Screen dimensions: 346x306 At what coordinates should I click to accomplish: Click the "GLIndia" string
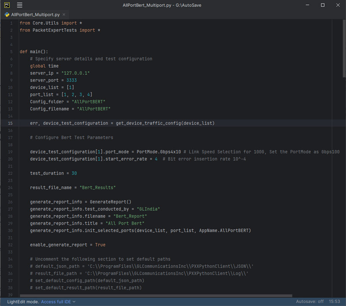coord(148,209)
